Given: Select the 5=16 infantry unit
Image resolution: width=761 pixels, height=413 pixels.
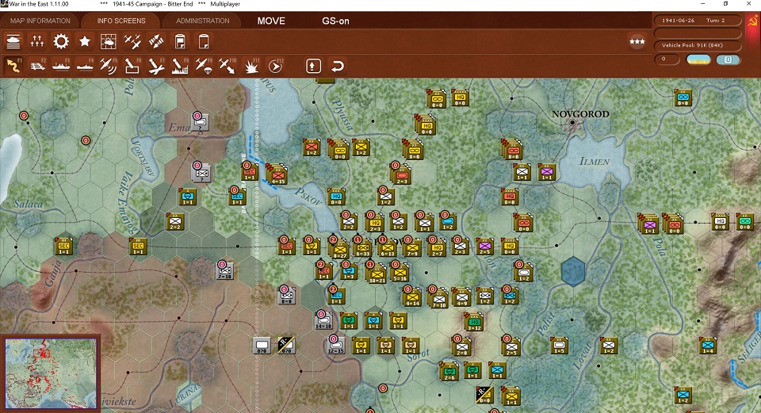Looking at the screenshot, I should tap(400, 272).
